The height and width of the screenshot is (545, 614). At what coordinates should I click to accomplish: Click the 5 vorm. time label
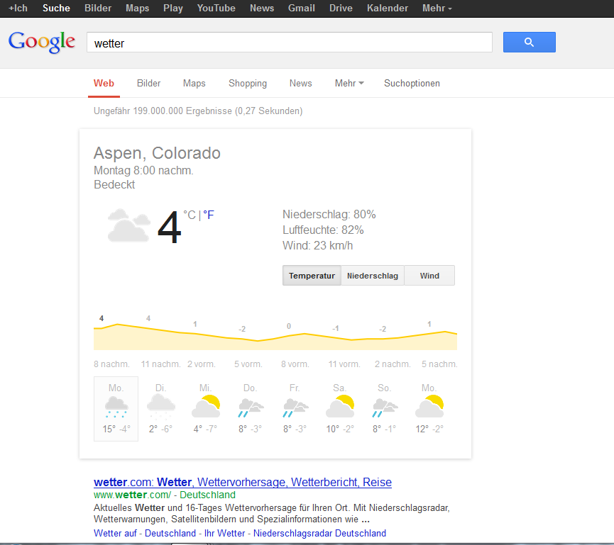(248, 364)
